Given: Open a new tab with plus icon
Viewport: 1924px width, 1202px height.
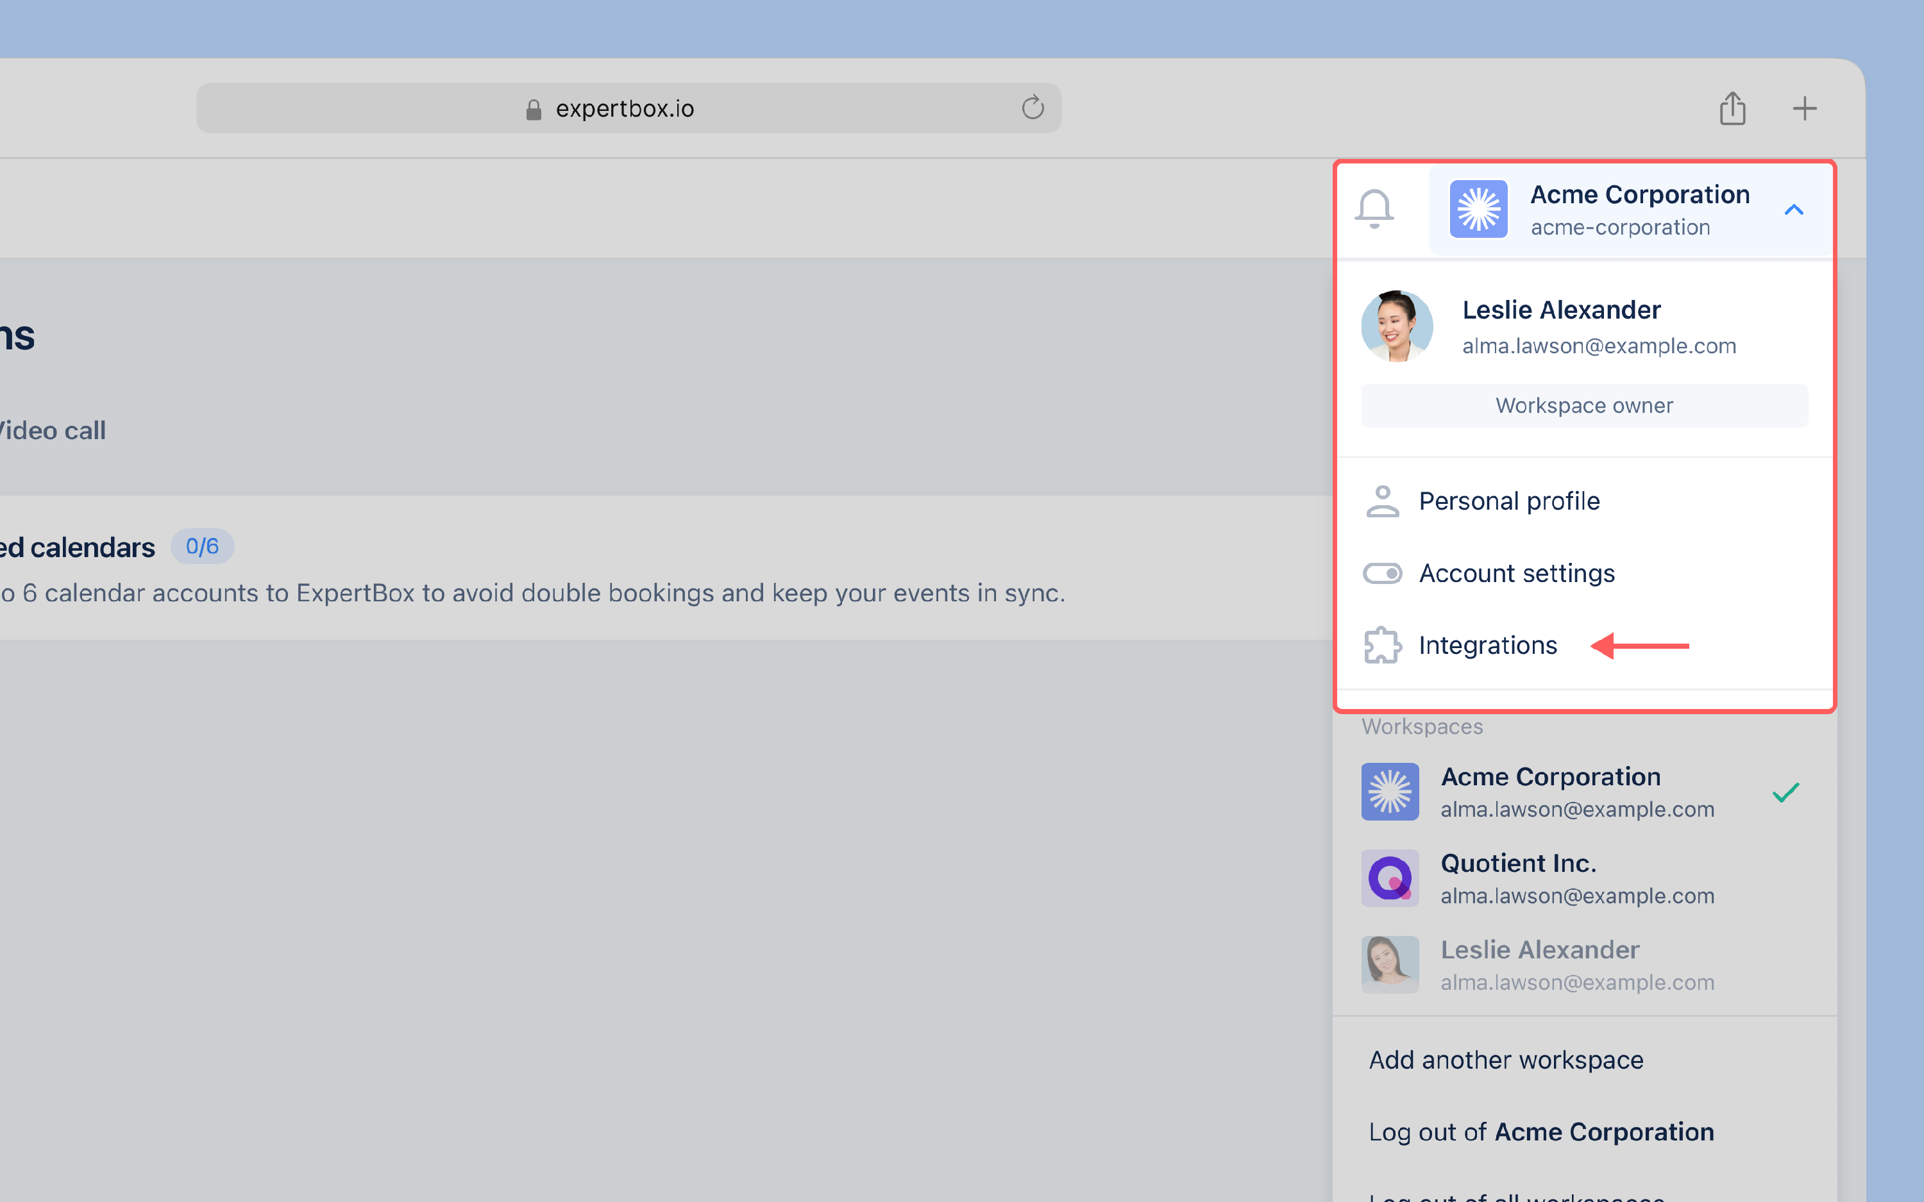Looking at the screenshot, I should coord(1804,108).
